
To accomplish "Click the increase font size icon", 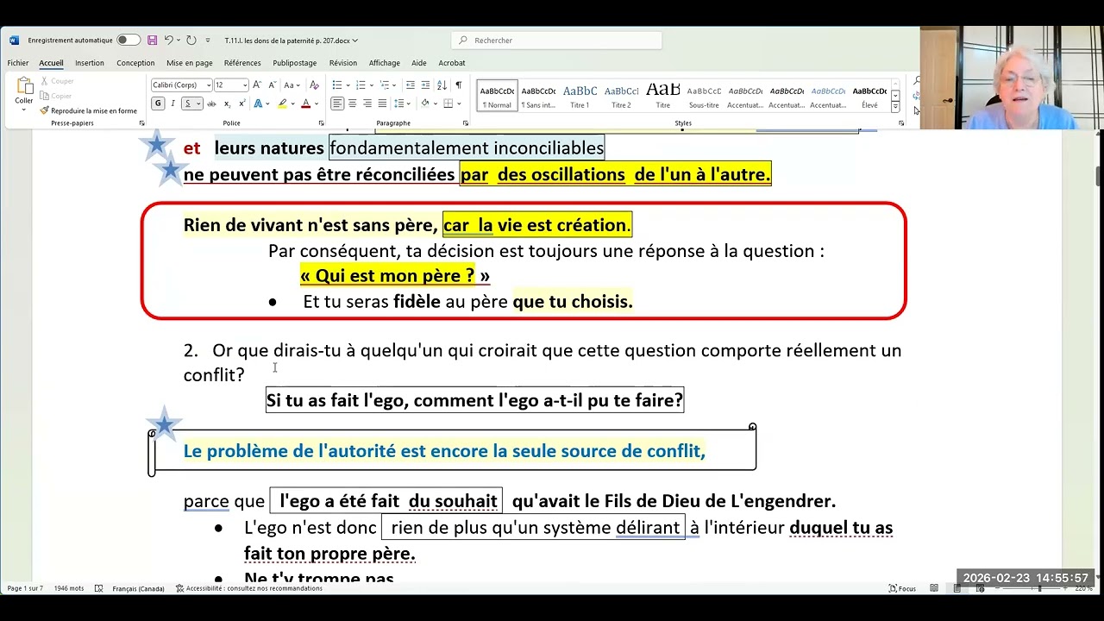I will [x=258, y=85].
